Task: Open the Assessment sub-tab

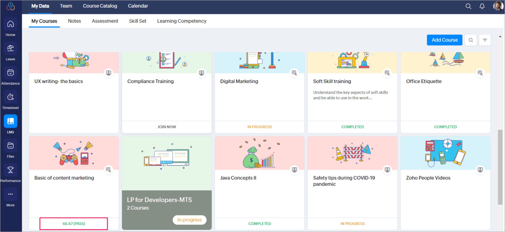Action: pyautogui.click(x=105, y=21)
